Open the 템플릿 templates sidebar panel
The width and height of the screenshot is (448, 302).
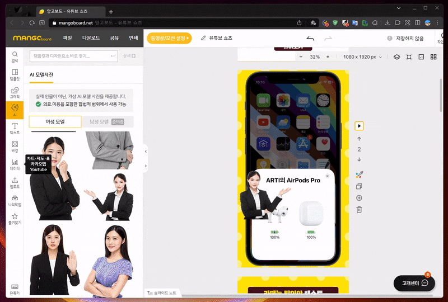click(x=15, y=75)
